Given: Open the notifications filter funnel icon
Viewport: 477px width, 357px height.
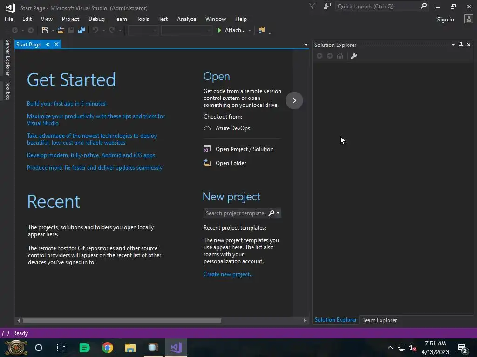Looking at the screenshot, I should click(313, 6).
